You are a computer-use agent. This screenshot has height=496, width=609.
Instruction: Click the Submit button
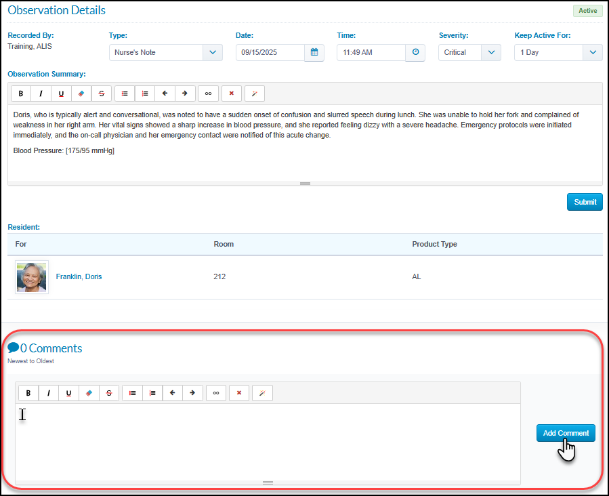tap(585, 202)
